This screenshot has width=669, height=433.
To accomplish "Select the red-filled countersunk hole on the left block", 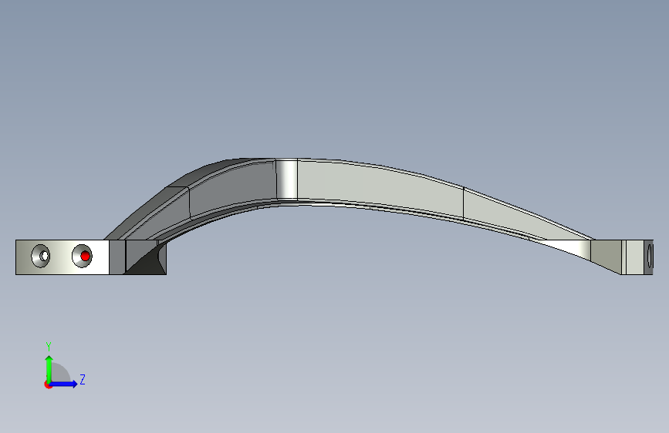I will (x=83, y=256).
